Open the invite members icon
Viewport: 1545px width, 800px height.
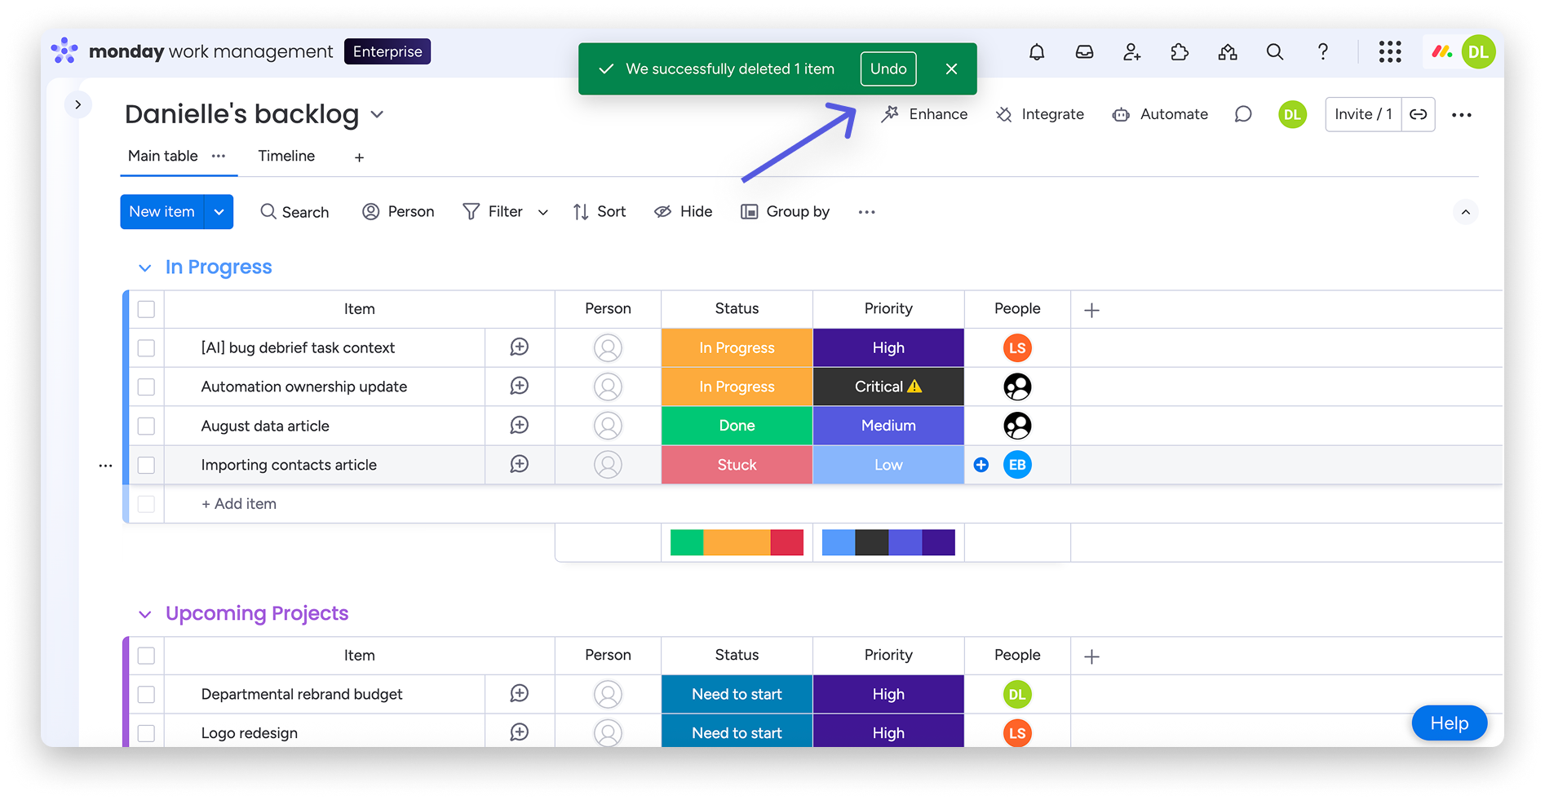click(1131, 51)
